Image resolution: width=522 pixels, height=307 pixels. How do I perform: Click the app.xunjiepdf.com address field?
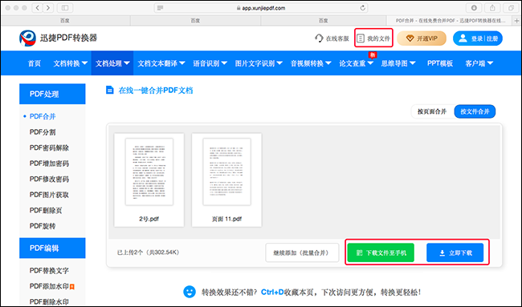(261, 8)
